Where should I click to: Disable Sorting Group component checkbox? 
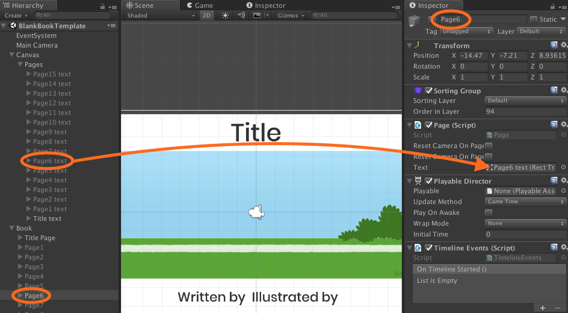point(428,90)
